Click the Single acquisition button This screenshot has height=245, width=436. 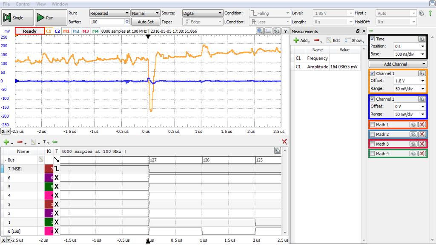(x=17, y=17)
